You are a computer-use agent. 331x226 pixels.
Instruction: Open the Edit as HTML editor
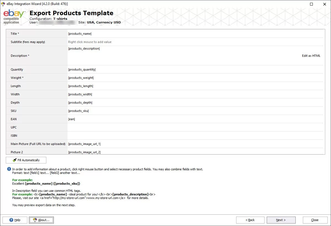(311, 56)
